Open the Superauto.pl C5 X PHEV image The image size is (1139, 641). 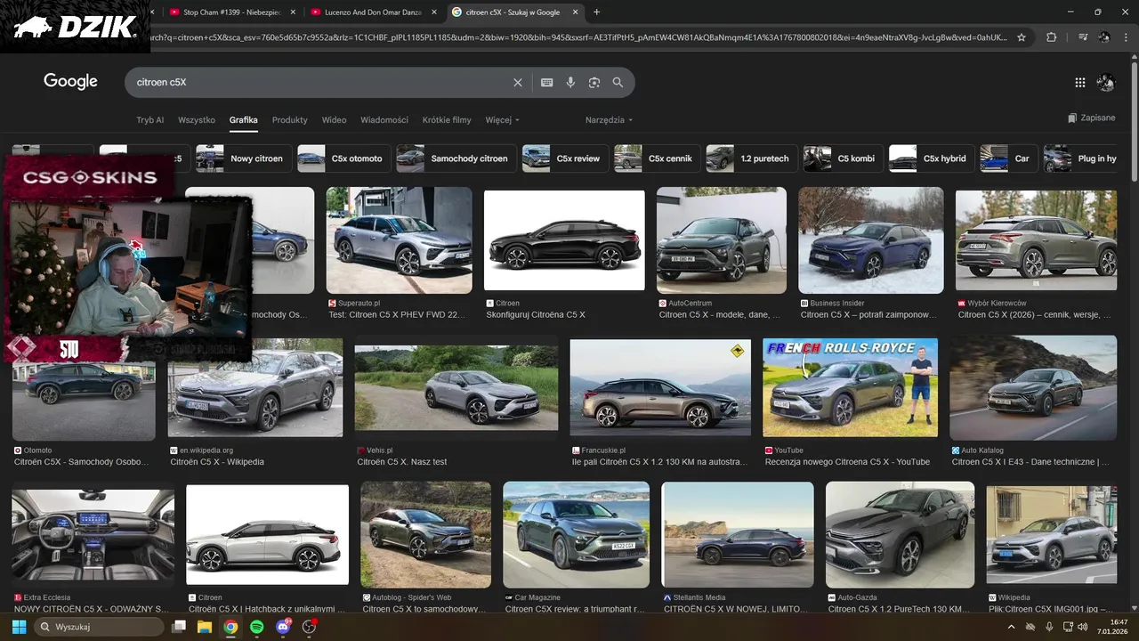point(399,240)
